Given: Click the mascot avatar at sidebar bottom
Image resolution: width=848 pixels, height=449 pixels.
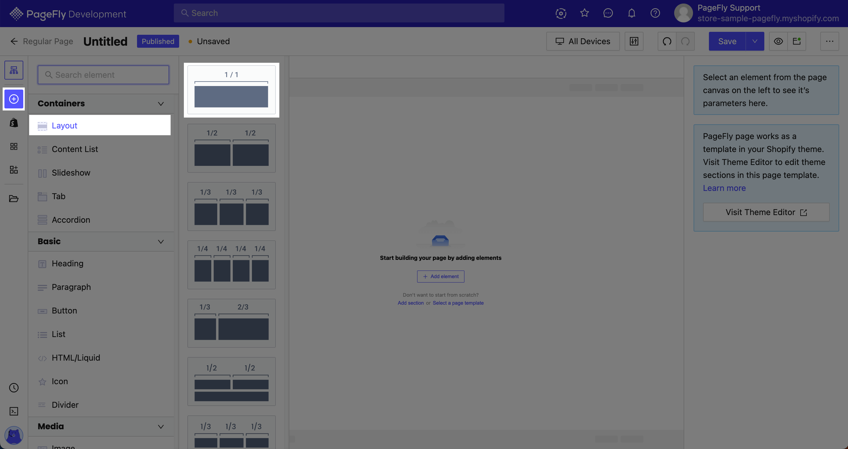Looking at the screenshot, I should 14,435.
